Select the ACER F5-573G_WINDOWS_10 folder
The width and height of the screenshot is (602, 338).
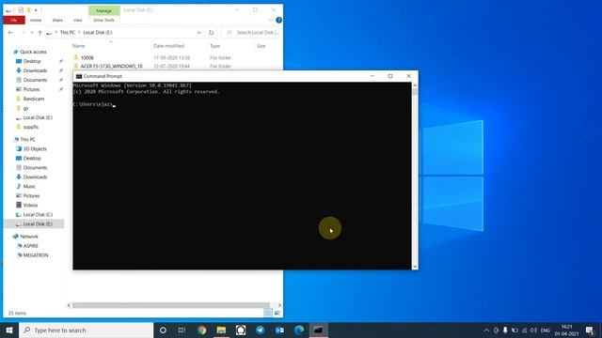(x=111, y=67)
